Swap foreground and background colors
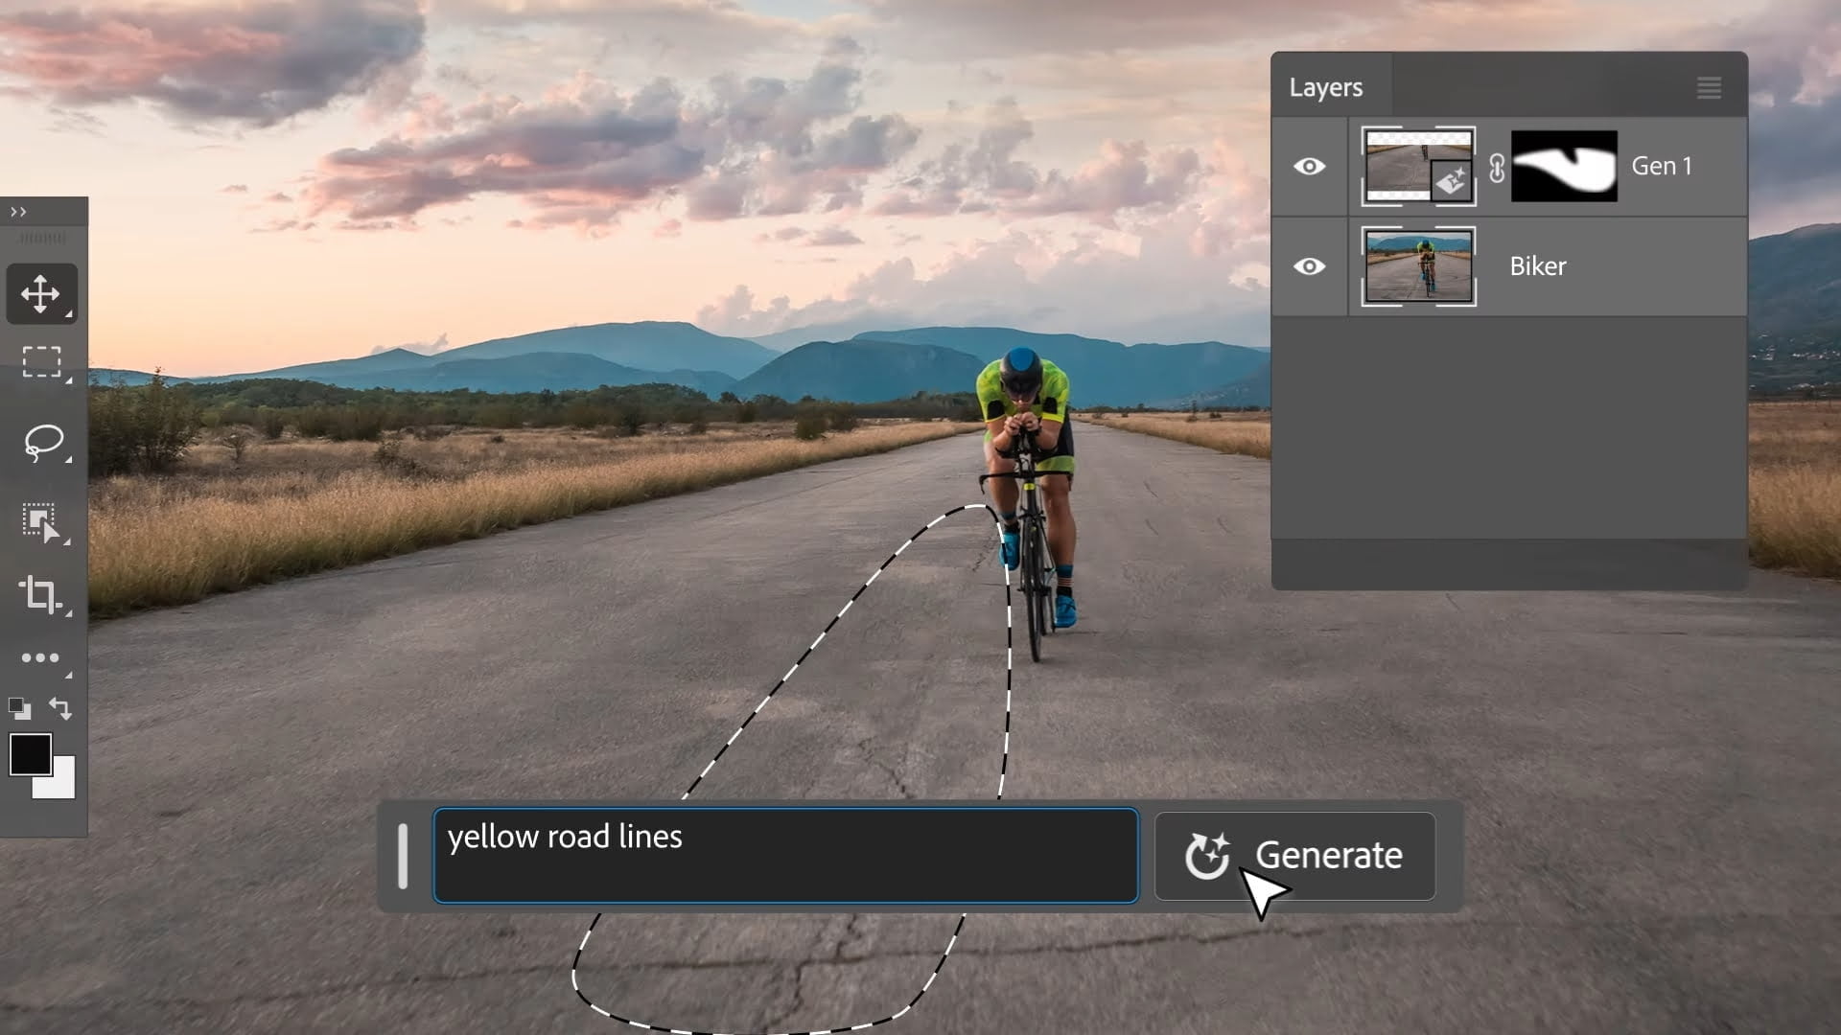 60,708
